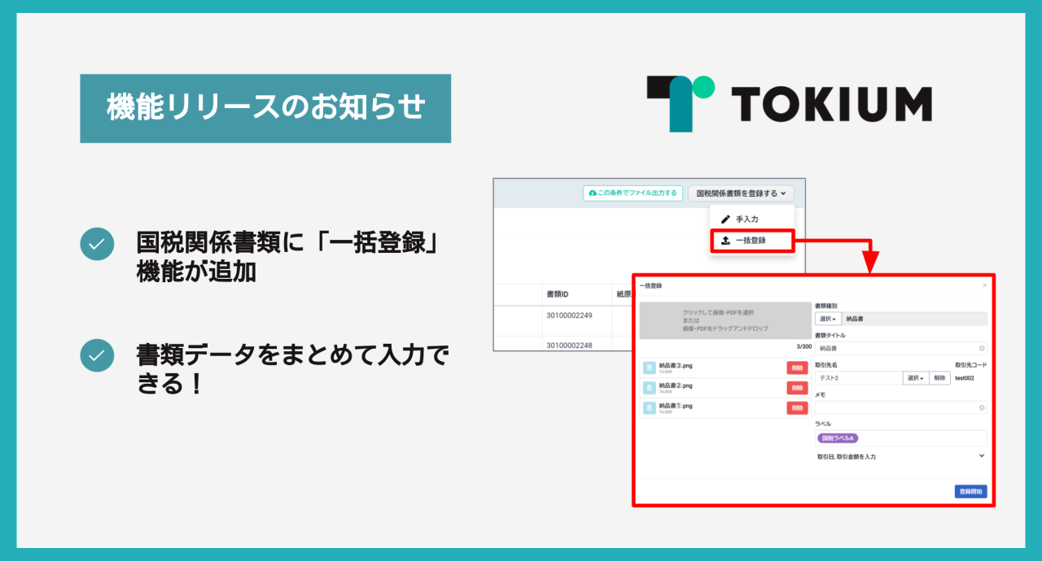Open the 国税関係書類を登録する dropdown
1042x561 pixels.
[741, 193]
